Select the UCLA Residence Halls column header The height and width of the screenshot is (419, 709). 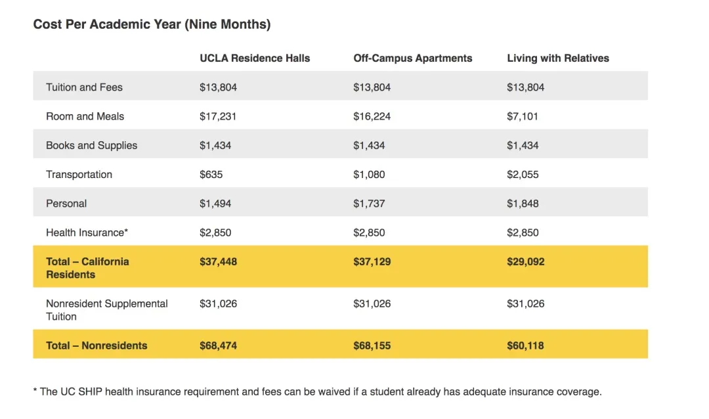(255, 58)
